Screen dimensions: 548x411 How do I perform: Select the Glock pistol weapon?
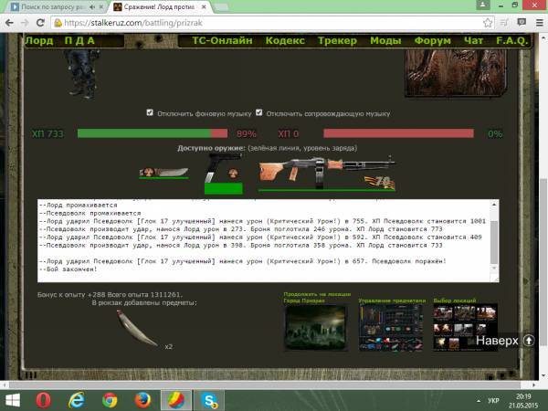(x=222, y=171)
